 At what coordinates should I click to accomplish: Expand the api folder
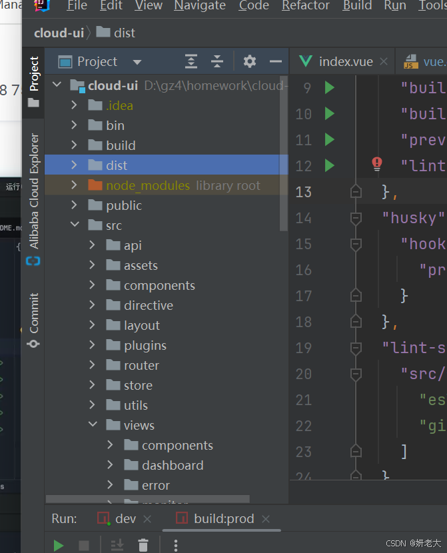tap(92, 245)
